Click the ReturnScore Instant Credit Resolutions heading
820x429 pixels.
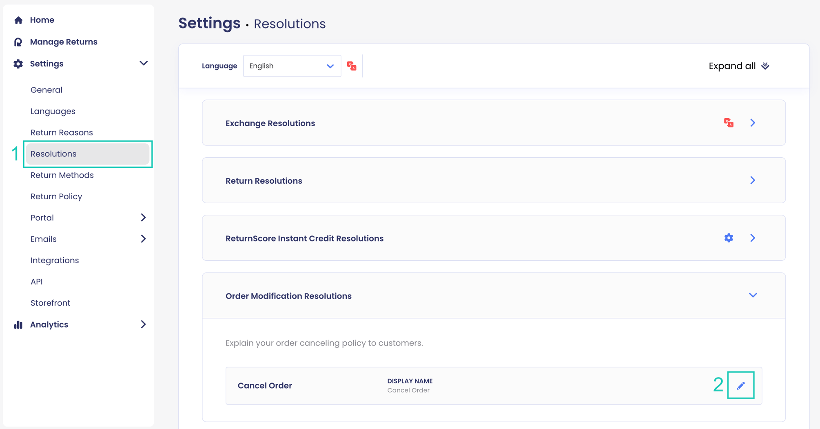pyautogui.click(x=304, y=238)
